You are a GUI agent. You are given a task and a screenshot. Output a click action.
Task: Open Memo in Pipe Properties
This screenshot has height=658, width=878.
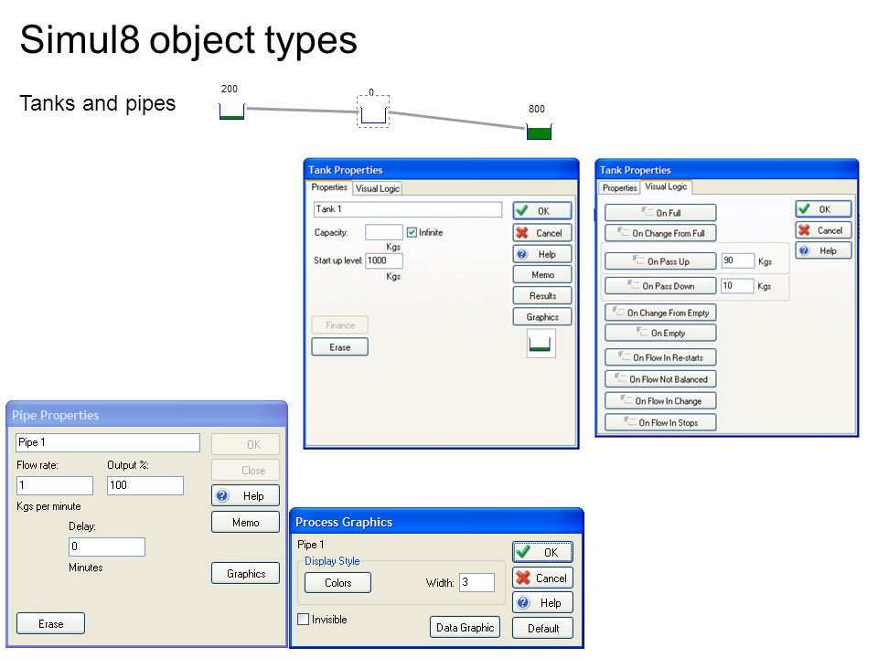click(x=245, y=522)
